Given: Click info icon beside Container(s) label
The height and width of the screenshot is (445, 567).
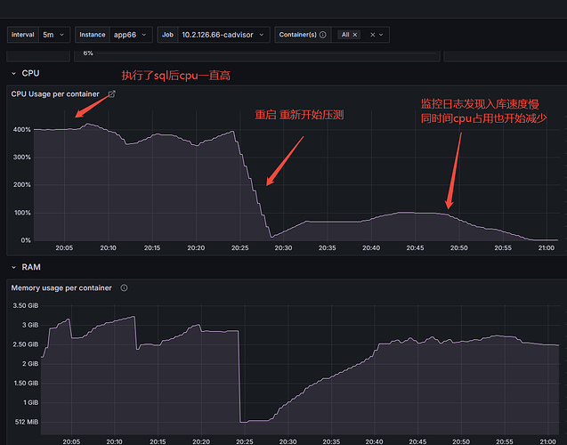Looking at the screenshot, I should tap(322, 35).
